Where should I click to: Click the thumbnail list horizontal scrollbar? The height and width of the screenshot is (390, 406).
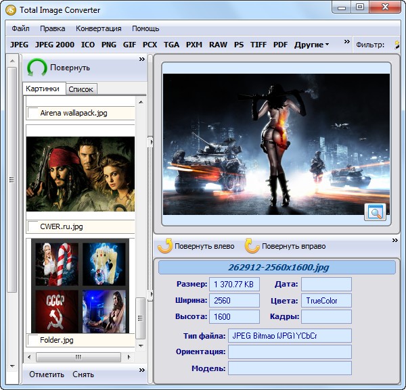tap(78, 356)
